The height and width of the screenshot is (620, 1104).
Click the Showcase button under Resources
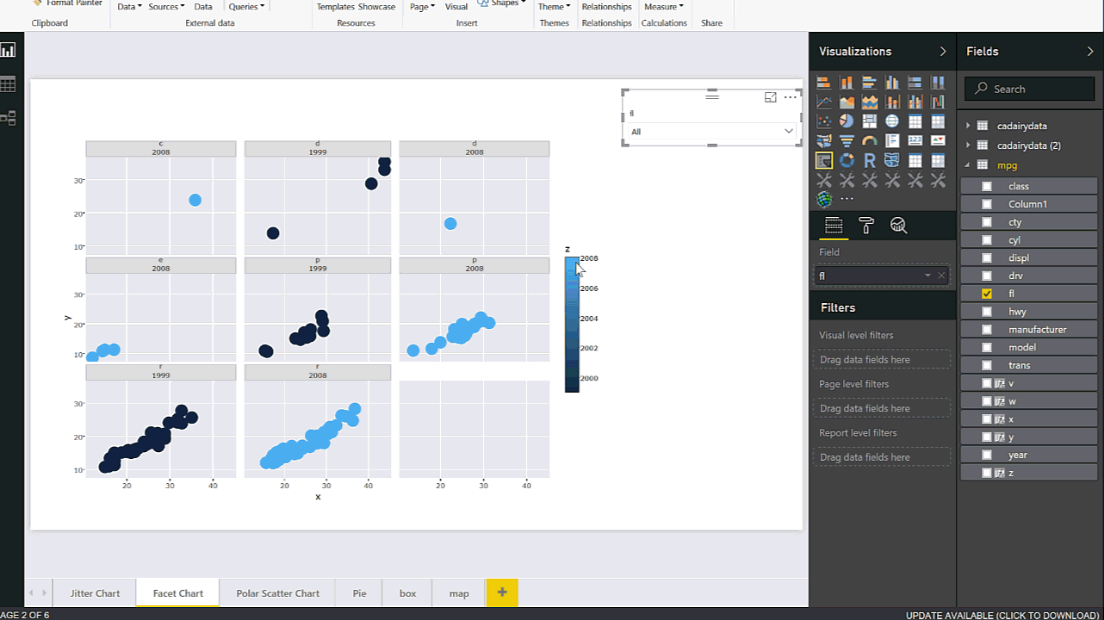click(379, 6)
